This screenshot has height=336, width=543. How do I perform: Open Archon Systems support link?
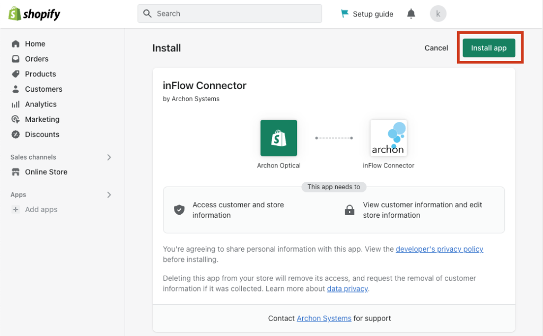tap(324, 319)
